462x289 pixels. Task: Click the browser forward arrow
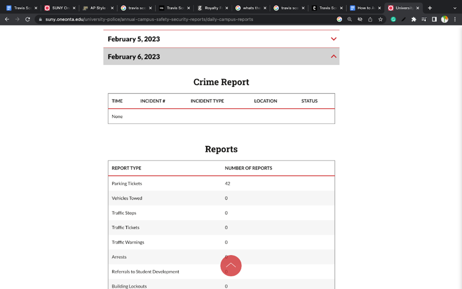(17, 20)
